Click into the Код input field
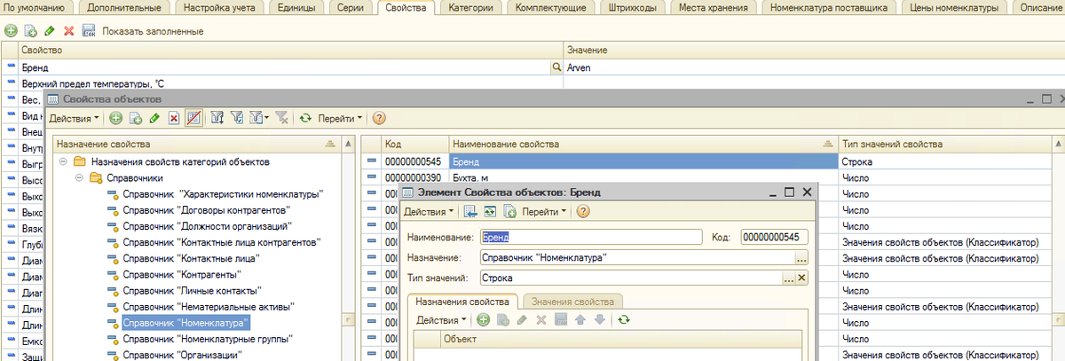This screenshot has height=361, width=1065. (775, 237)
